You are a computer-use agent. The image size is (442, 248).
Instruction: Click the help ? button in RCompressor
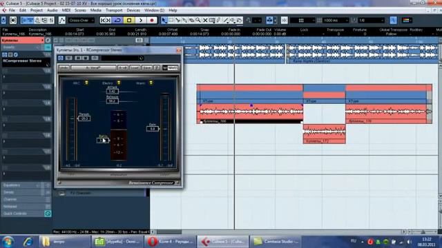click(x=157, y=68)
